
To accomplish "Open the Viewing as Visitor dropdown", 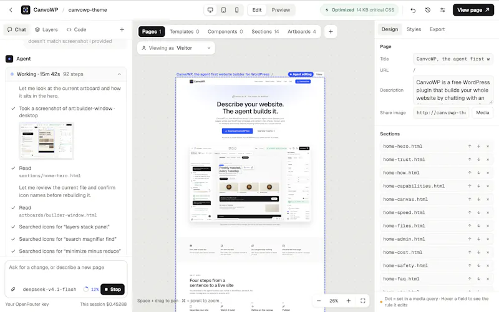I will pyautogui.click(x=177, y=48).
